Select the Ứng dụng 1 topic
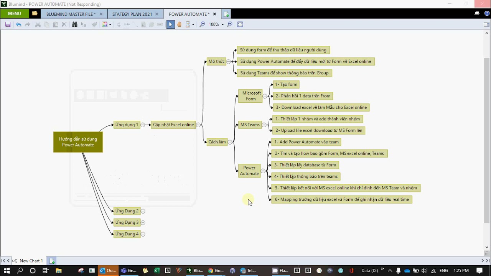Screen dimensions: 491x276 [127, 125]
